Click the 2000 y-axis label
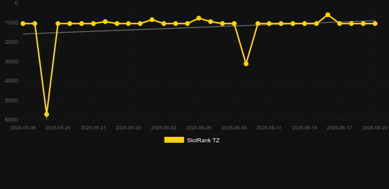Image resolution: width=389 pixels, height=189 pixels. (x=12, y=42)
